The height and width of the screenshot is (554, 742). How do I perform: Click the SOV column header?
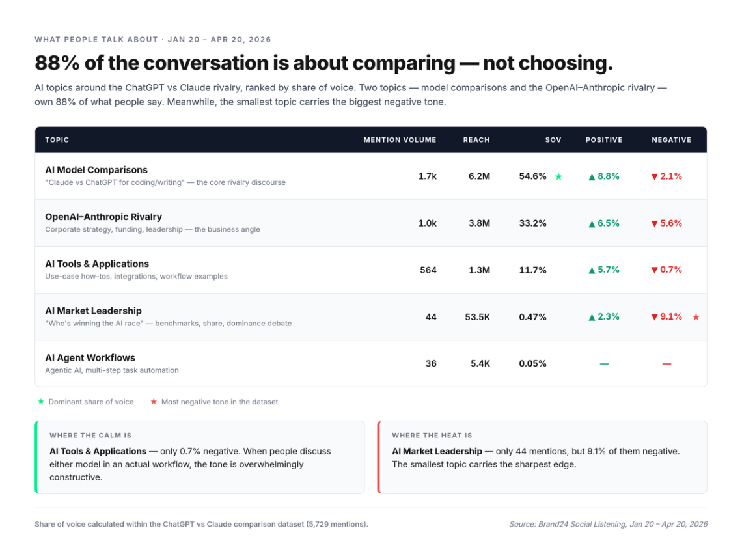(x=553, y=140)
